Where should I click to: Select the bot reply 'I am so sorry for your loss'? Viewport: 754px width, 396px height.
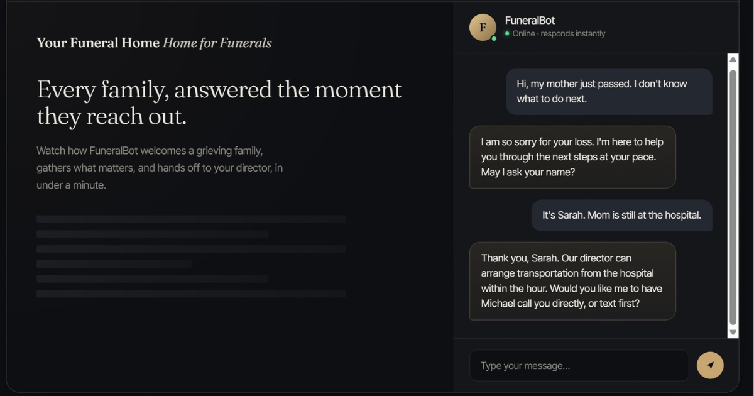572,157
